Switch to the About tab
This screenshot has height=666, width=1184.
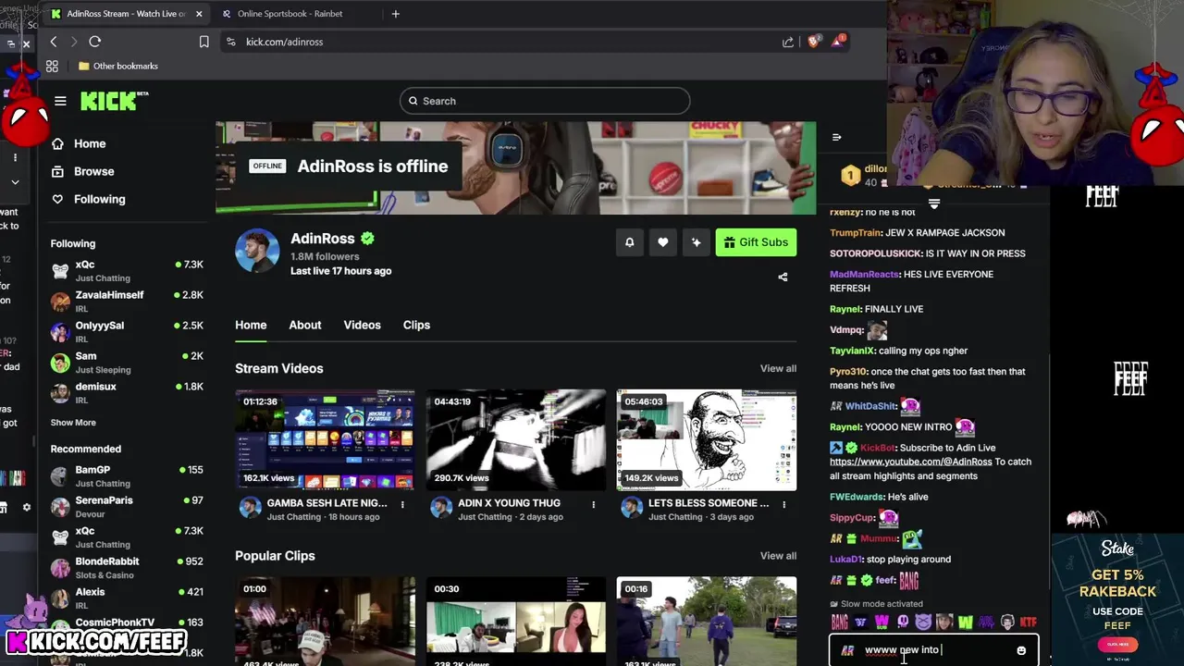tap(305, 325)
